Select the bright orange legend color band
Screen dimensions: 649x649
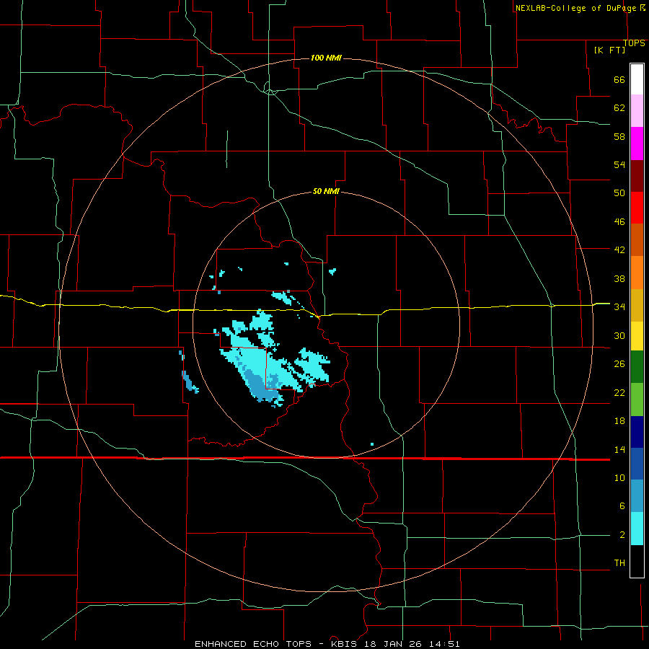tap(637, 273)
